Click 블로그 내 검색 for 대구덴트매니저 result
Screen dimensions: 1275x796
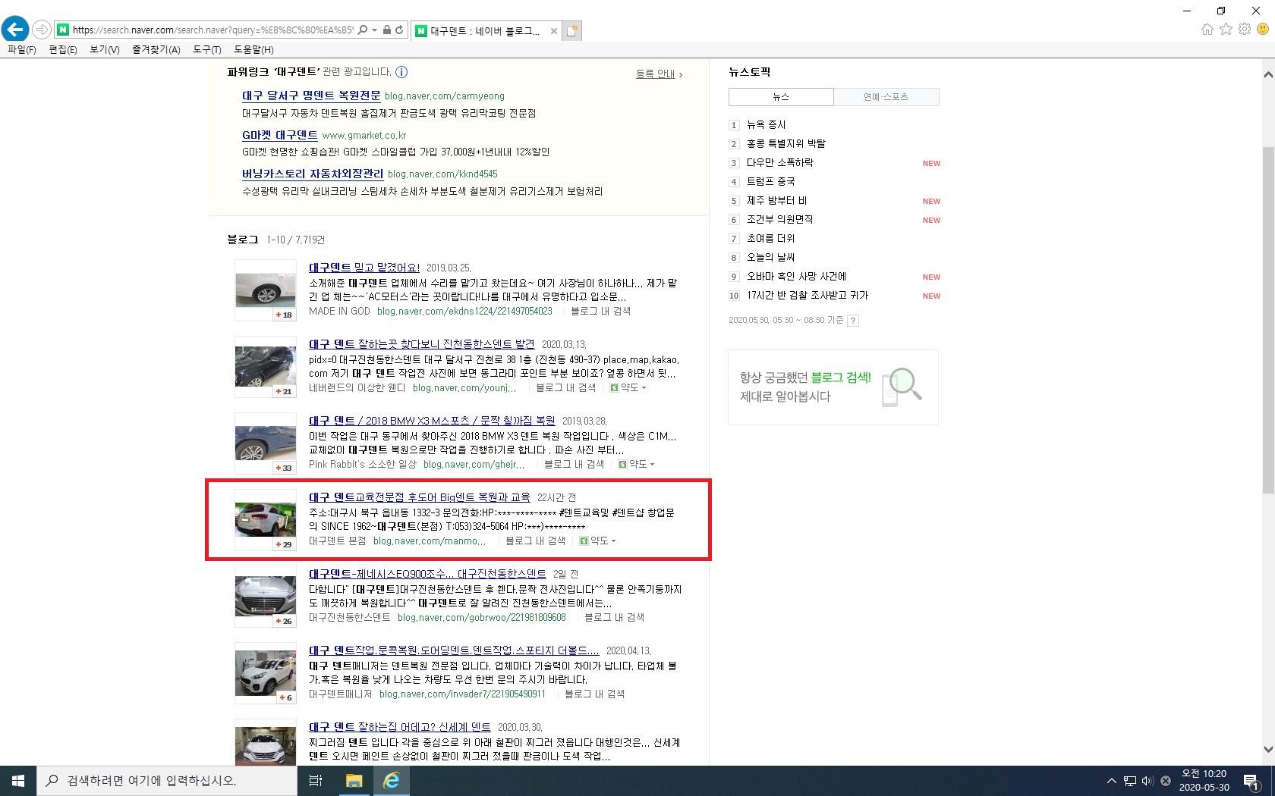click(x=594, y=694)
